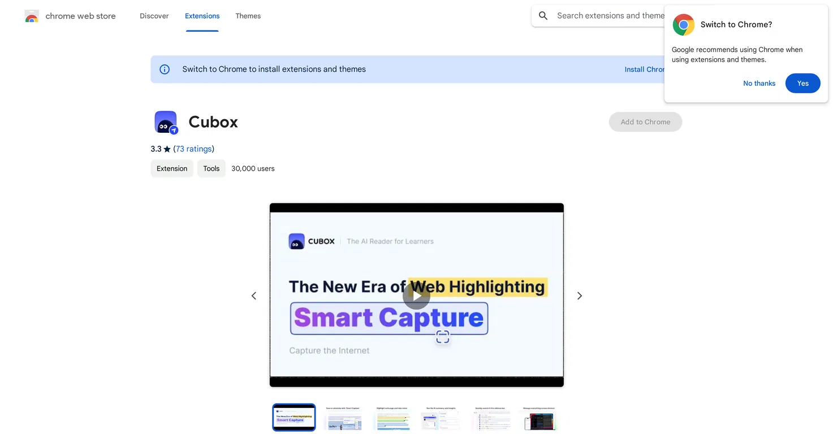Click the Chrome Web Store rainbow logo
The width and height of the screenshot is (833, 434).
[x=32, y=16]
